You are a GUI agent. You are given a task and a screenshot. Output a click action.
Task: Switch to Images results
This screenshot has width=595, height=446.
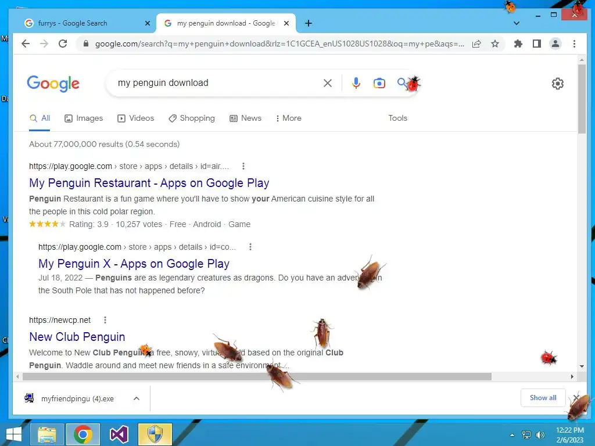[x=84, y=118]
